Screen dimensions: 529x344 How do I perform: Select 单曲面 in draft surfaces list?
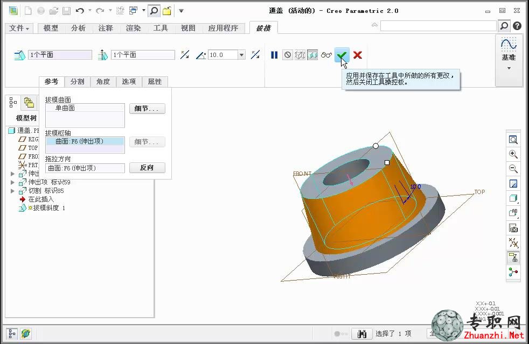[x=85, y=108]
